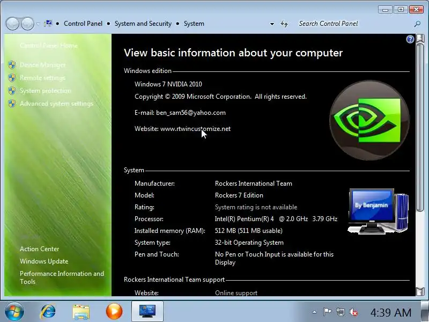Click the email text ben_sam56@yahoo.com

(x=191, y=113)
